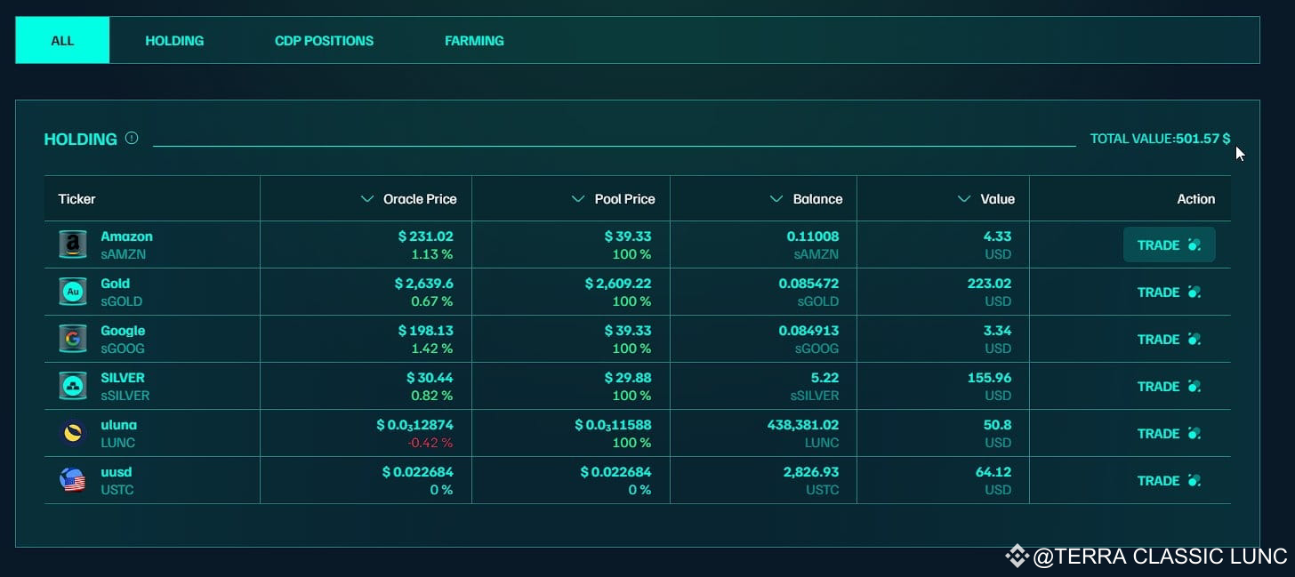Trade the Amazon sAMZN asset
This screenshot has width=1295, height=577.
tap(1169, 244)
